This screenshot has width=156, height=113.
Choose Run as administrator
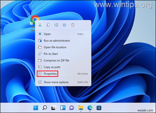pyautogui.click(x=63, y=41)
